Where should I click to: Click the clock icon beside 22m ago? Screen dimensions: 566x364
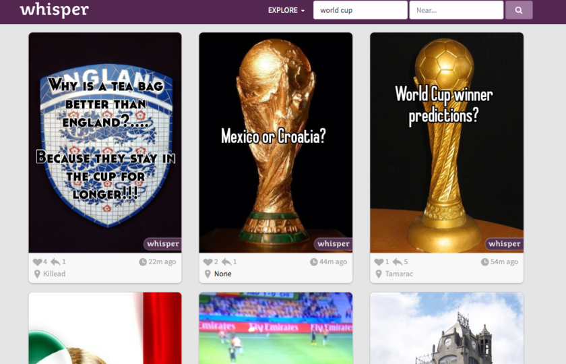[x=143, y=262]
